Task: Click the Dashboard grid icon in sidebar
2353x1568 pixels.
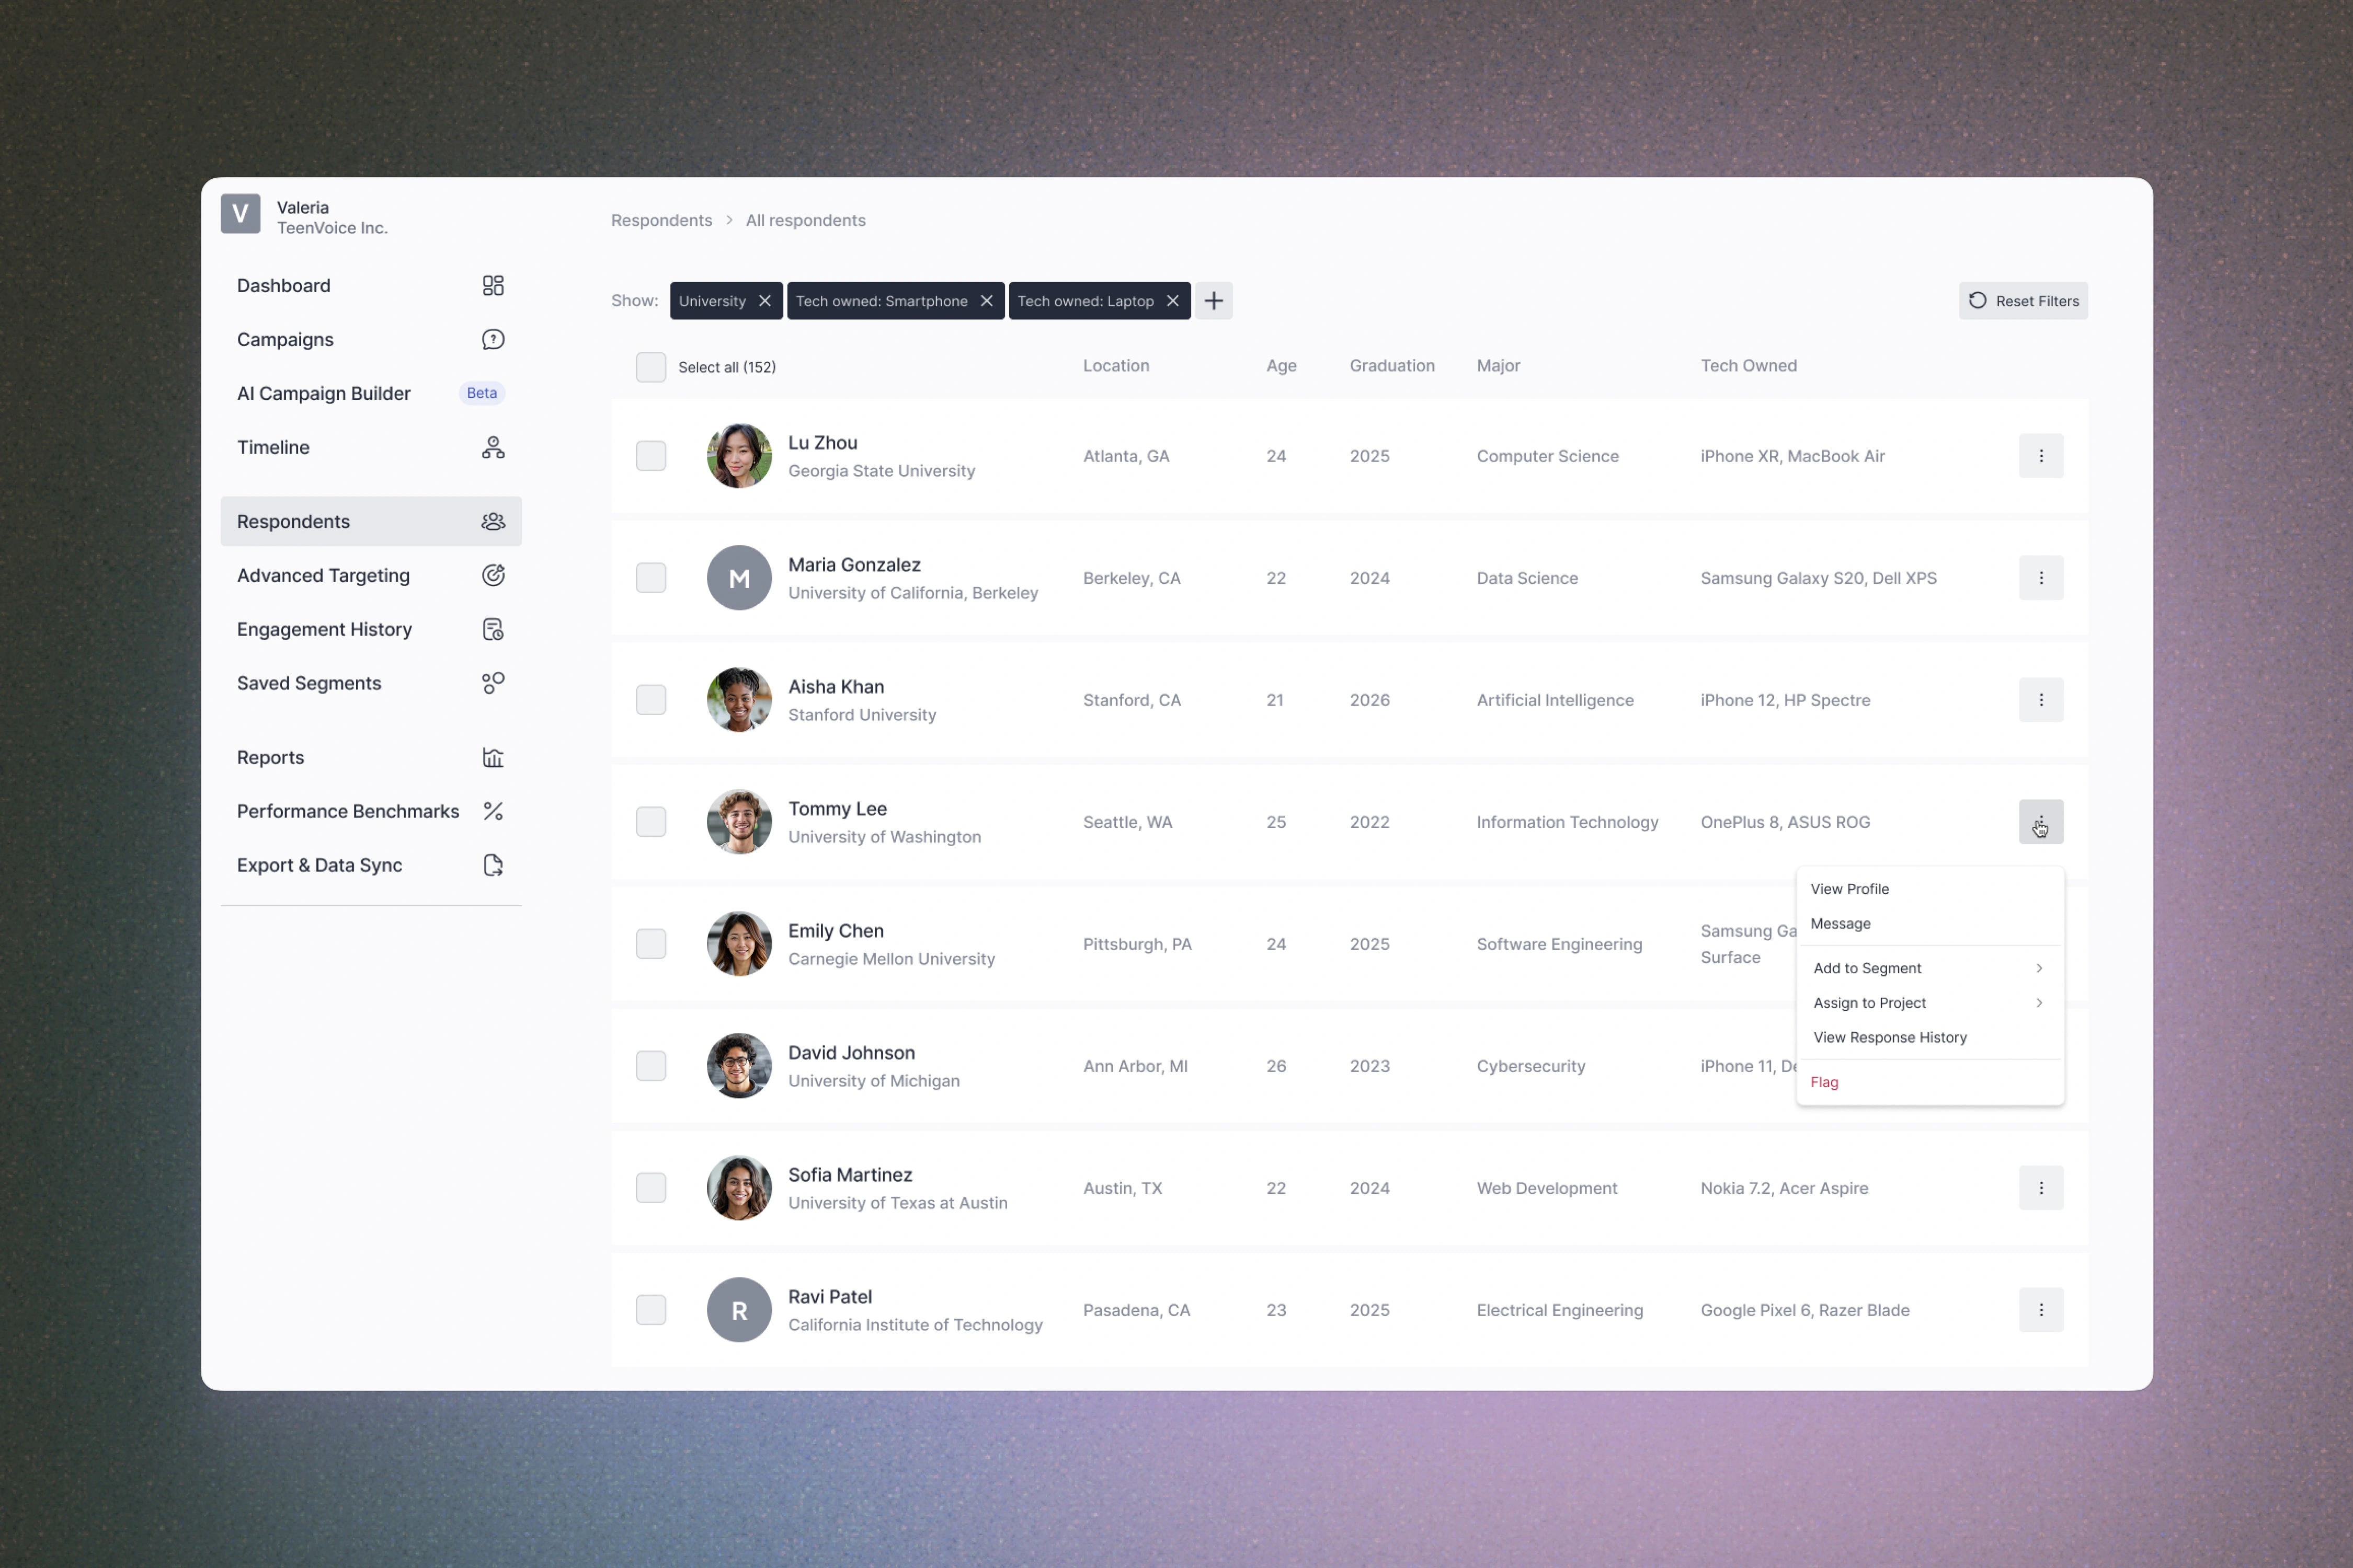Action: (492, 286)
